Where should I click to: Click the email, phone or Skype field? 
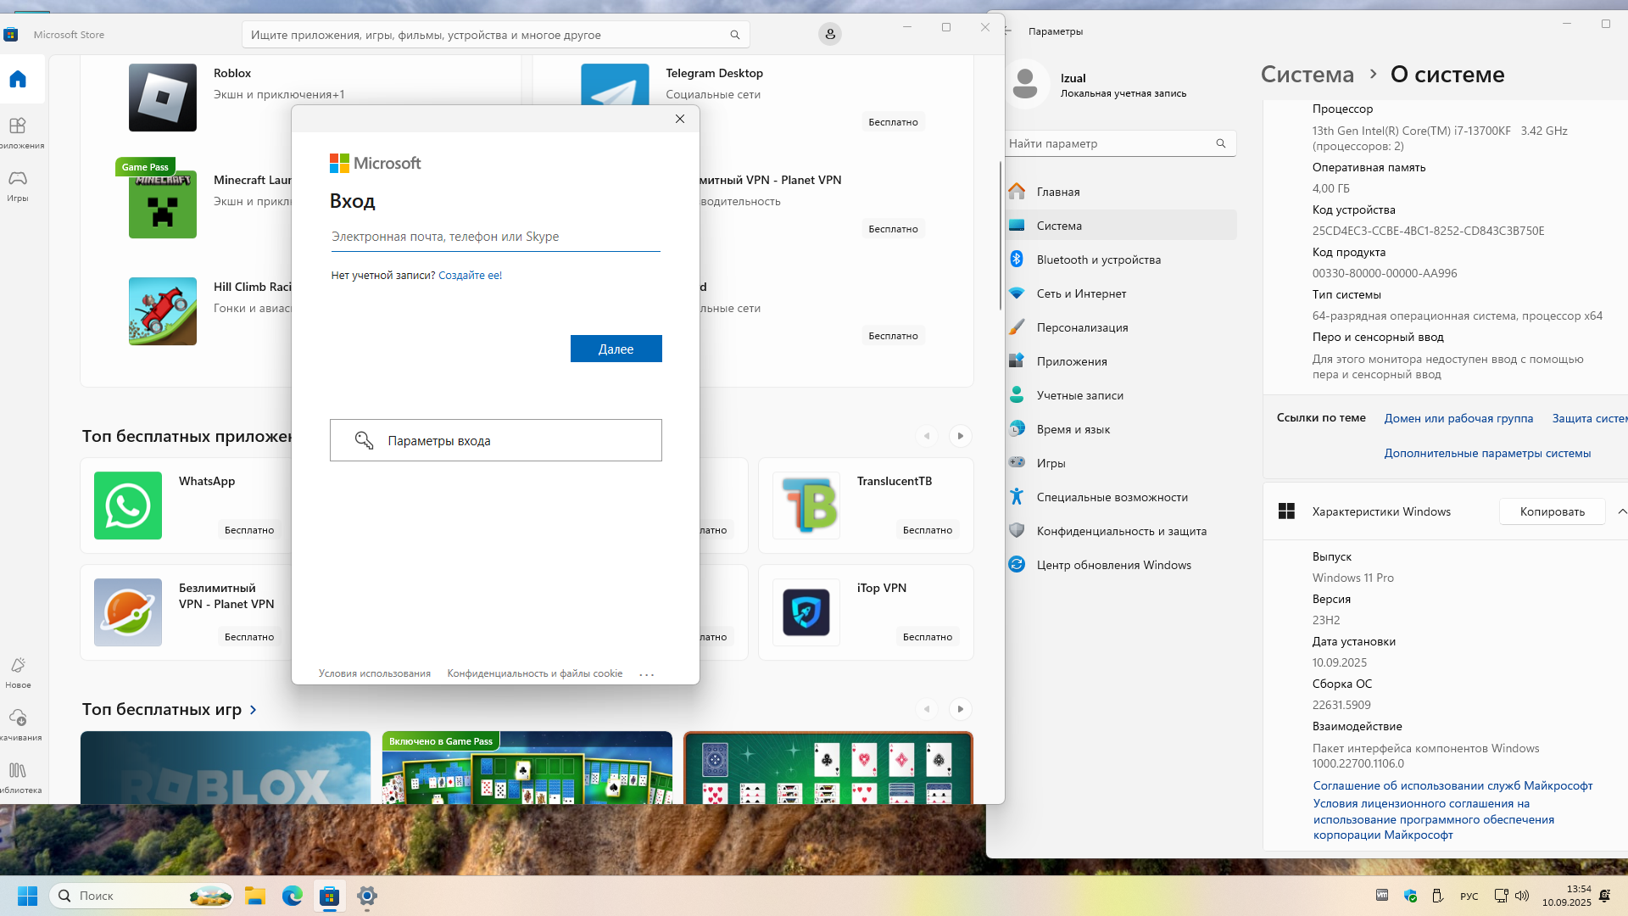click(495, 237)
